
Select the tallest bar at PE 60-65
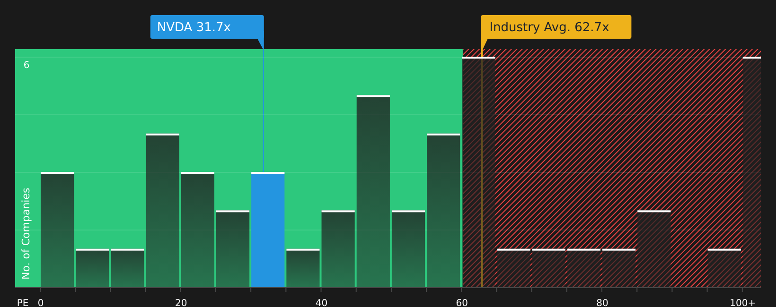tap(478, 172)
